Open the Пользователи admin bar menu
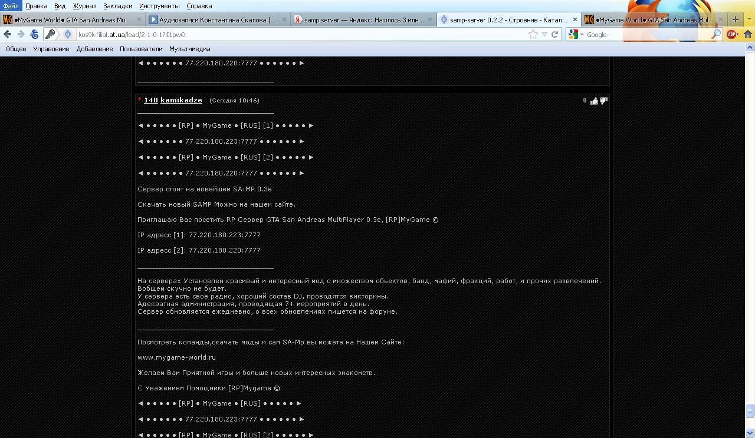The image size is (755, 438). point(141,49)
